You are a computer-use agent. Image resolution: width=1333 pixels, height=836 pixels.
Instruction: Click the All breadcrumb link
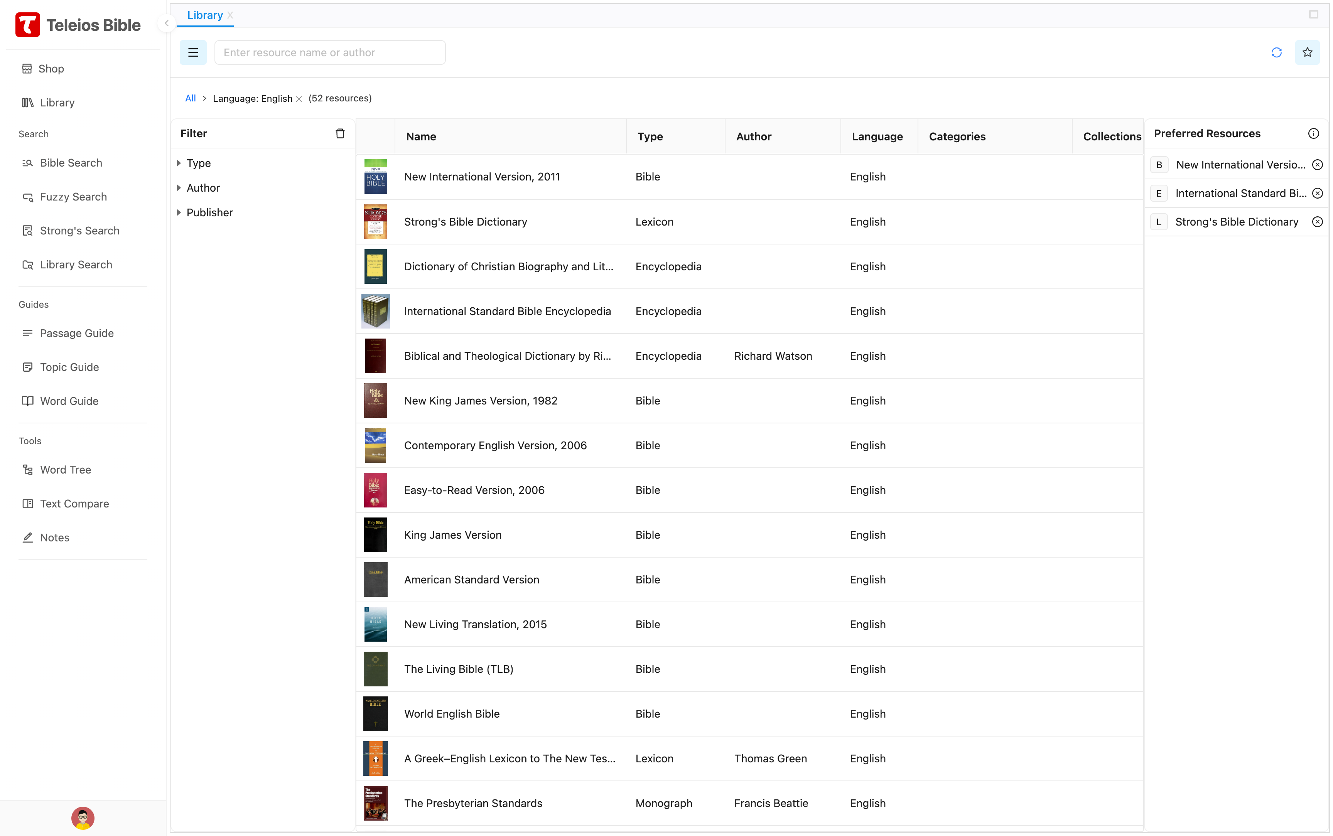(x=190, y=98)
